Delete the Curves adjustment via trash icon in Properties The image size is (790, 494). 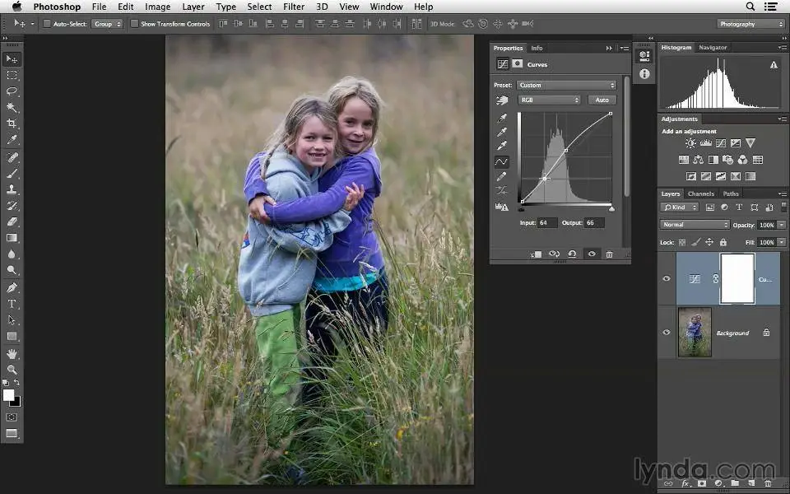tap(609, 254)
